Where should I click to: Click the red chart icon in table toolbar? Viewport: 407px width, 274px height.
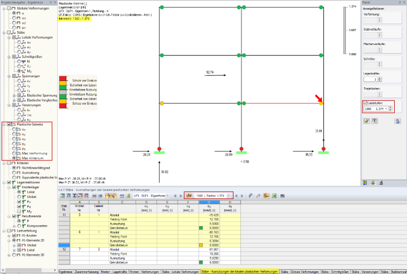point(86,196)
